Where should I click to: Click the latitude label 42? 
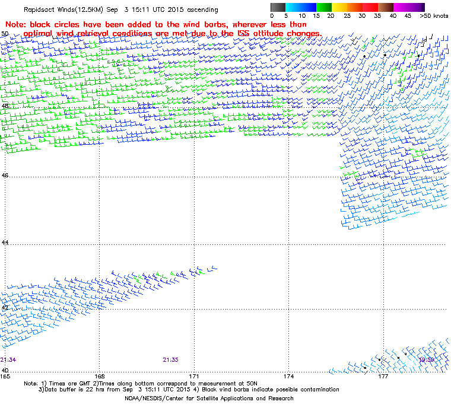5,307
